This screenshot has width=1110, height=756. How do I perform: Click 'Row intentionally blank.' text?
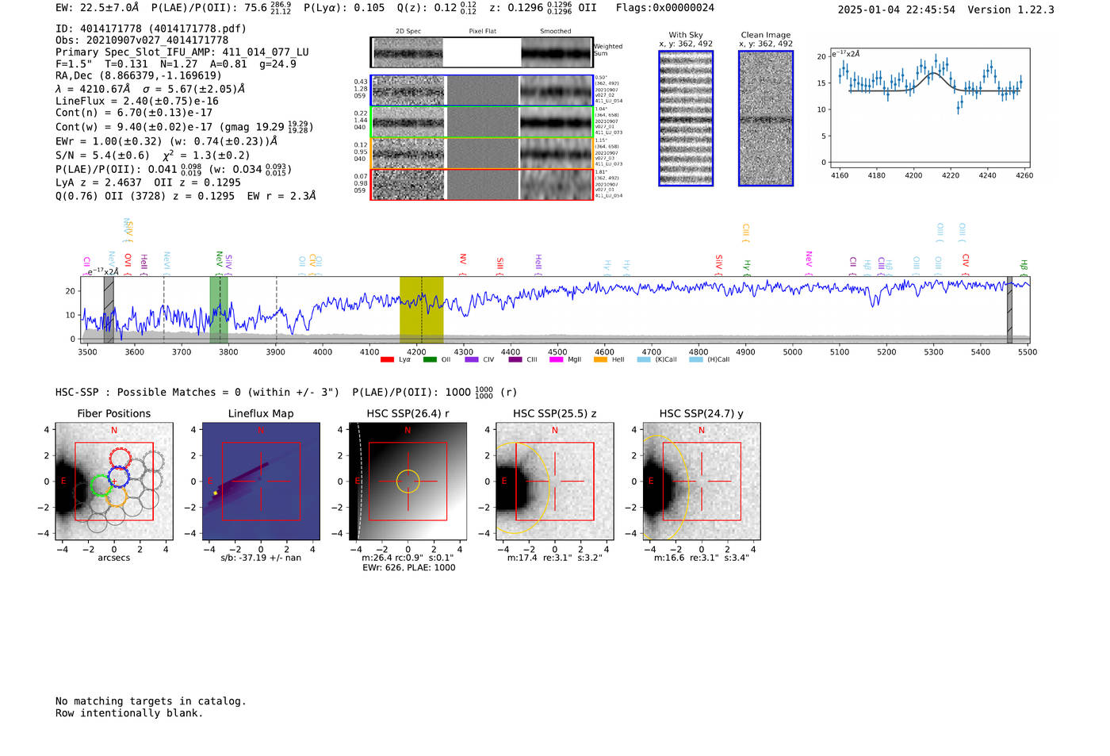coord(129,713)
